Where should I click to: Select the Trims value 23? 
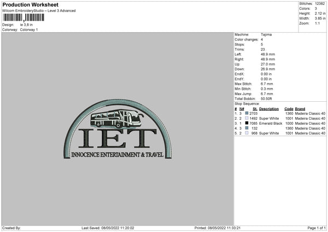[x=263, y=49]
